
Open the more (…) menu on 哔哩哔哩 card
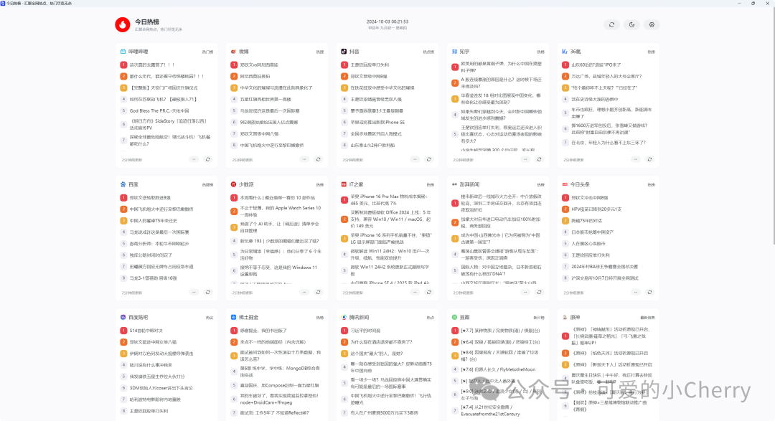(x=194, y=160)
